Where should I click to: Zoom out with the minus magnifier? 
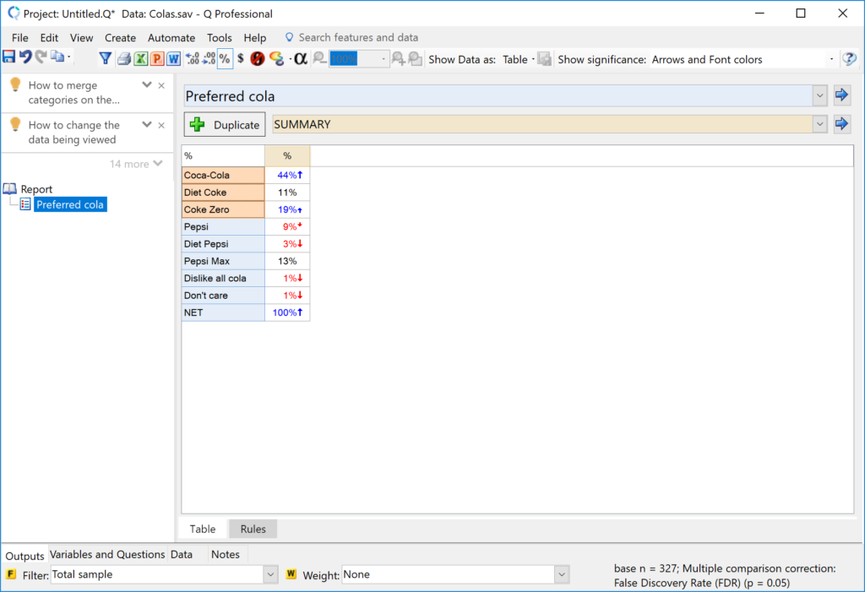point(319,59)
